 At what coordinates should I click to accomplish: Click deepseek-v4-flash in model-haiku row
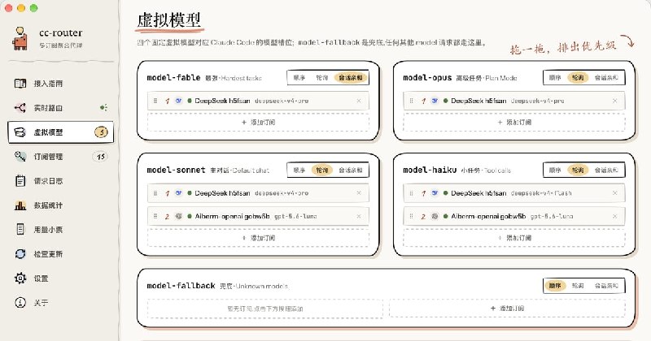coord(541,193)
